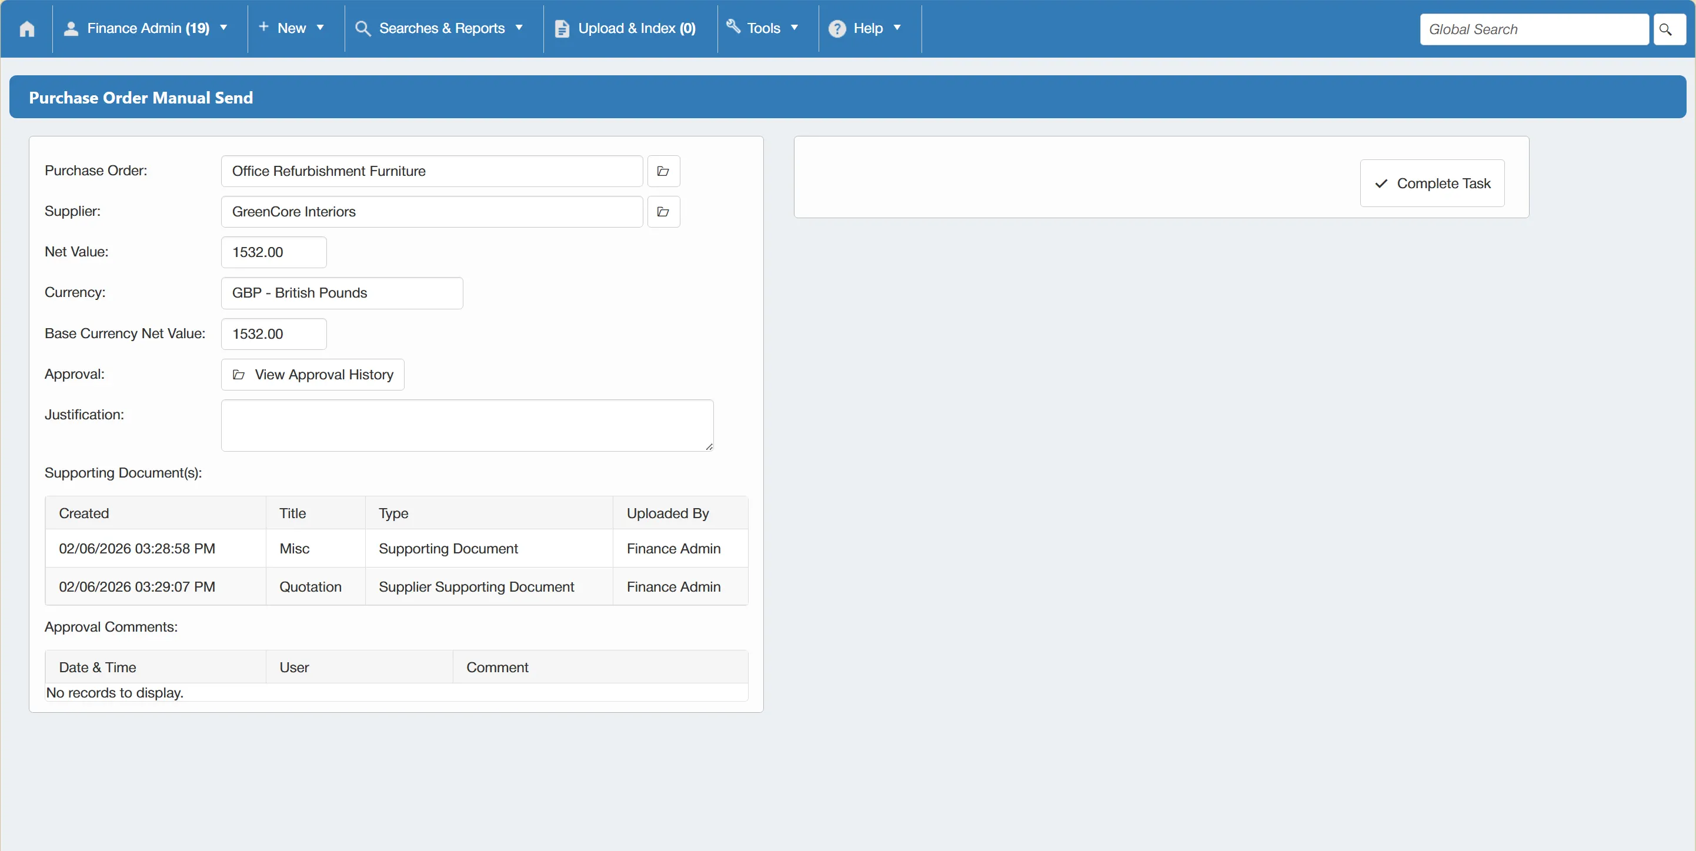Click the Tools wrench icon

(x=733, y=26)
